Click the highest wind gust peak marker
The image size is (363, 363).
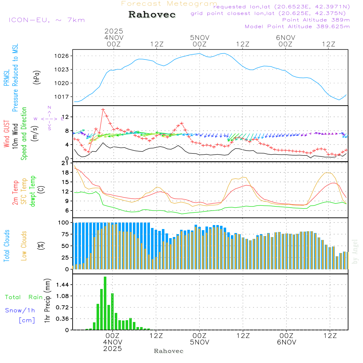(x=103, y=109)
